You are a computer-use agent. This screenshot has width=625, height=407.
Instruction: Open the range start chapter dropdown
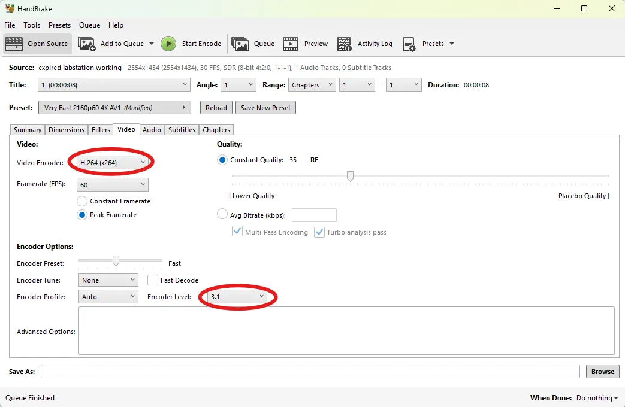[357, 85]
